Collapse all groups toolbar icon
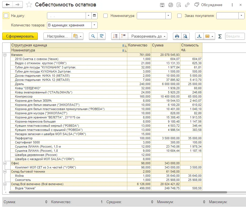246x209 pixels. (x=115, y=36)
